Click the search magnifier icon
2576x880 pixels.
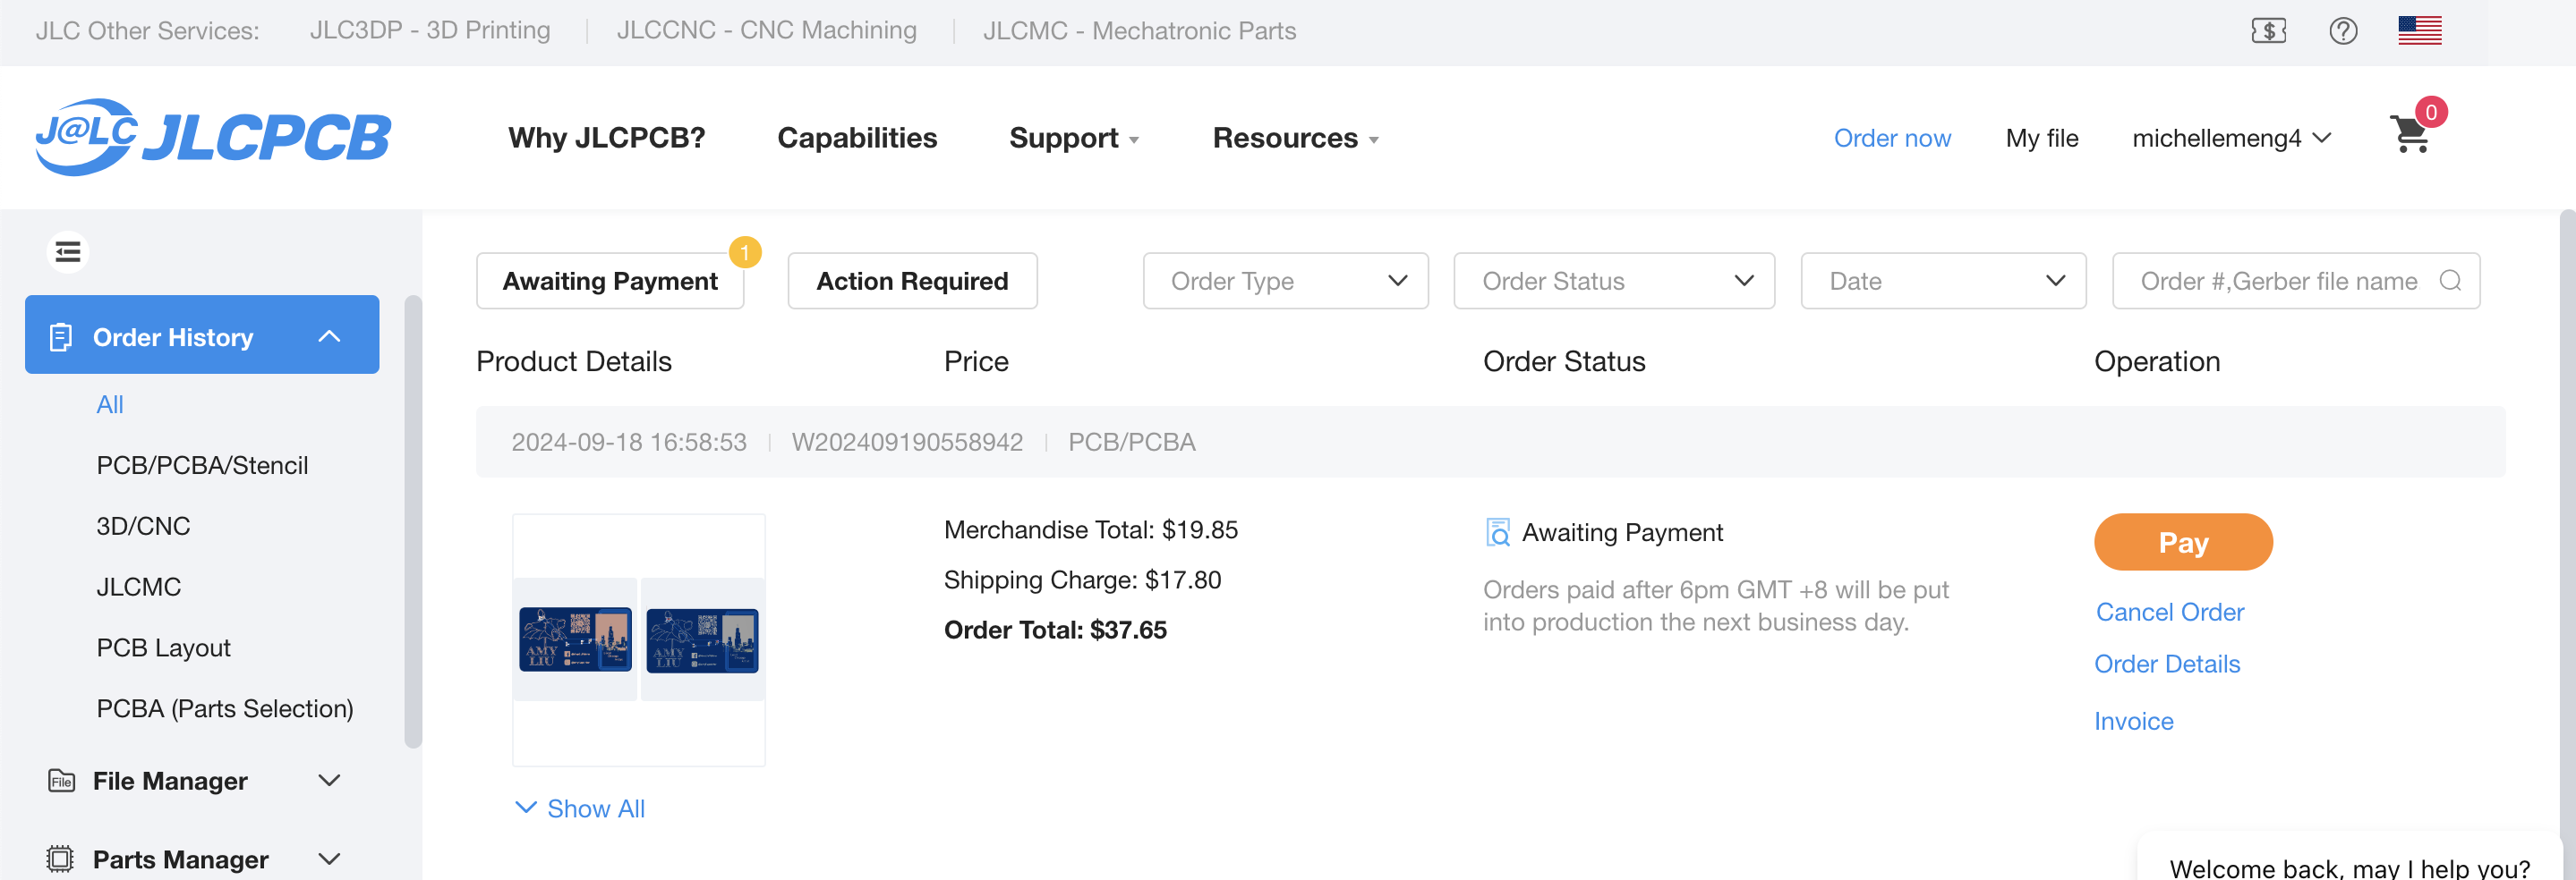coord(2450,281)
